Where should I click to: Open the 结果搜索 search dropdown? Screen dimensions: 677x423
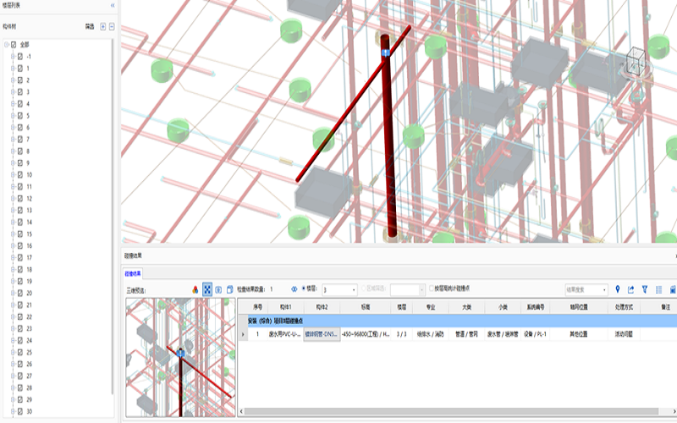(586, 289)
